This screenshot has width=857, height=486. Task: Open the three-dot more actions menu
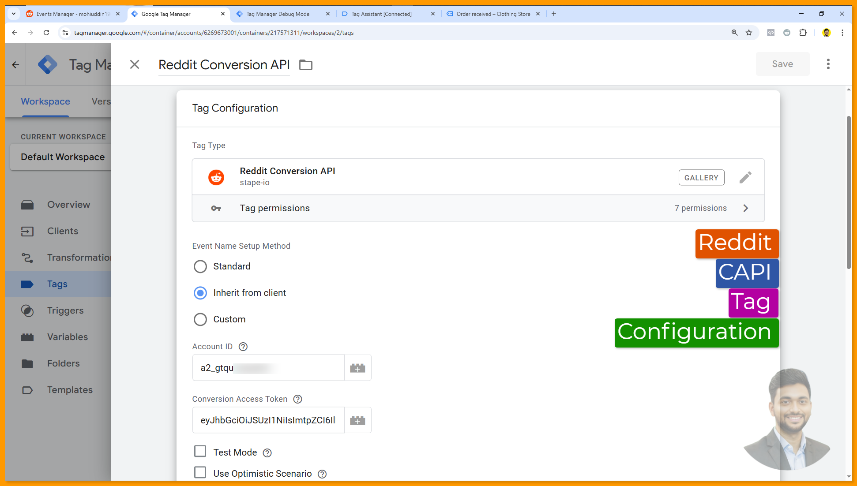(828, 64)
